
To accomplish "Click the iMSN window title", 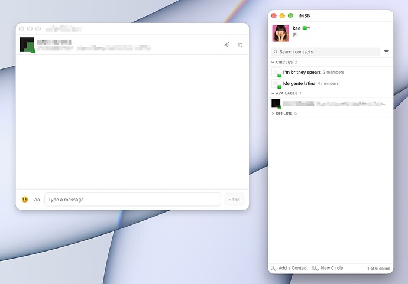I will [x=305, y=15].
